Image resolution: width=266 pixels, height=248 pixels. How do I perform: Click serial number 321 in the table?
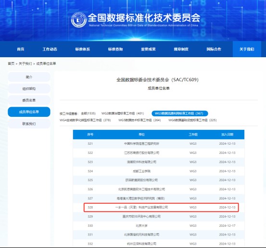pyautogui.click(x=90, y=144)
